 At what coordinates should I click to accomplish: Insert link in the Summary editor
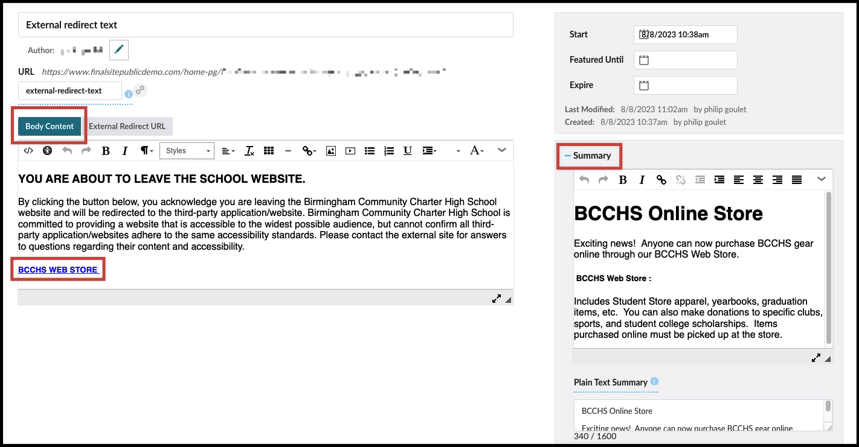tap(661, 180)
